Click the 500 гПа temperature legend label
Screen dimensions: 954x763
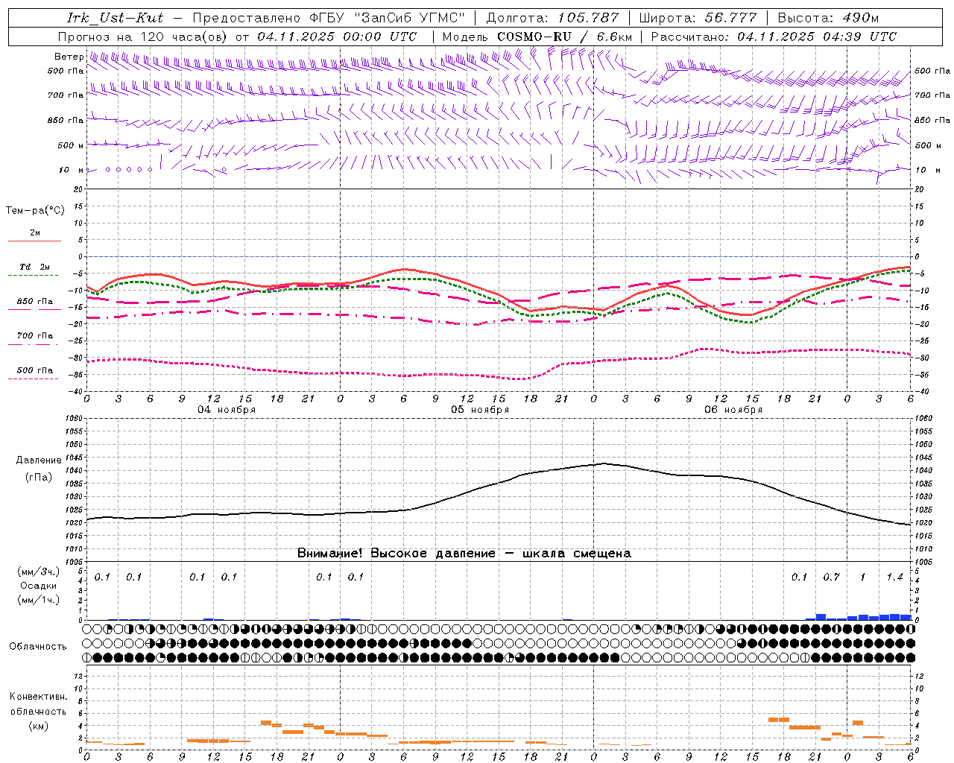[35, 370]
